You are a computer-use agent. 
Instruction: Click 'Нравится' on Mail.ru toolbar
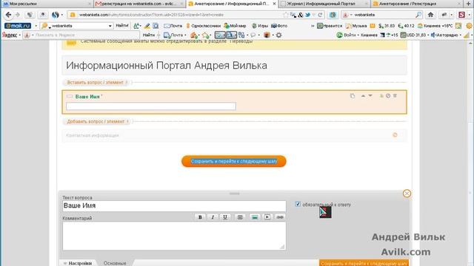(330, 26)
